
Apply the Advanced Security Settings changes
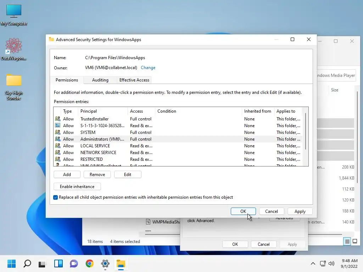pyautogui.click(x=300, y=211)
